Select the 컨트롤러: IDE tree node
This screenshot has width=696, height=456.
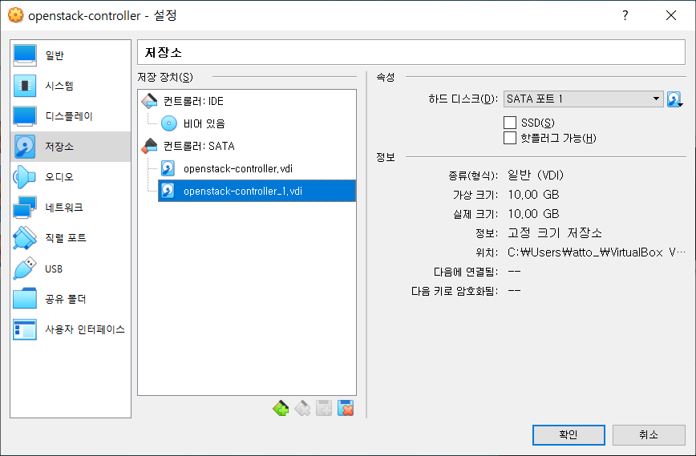193,101
